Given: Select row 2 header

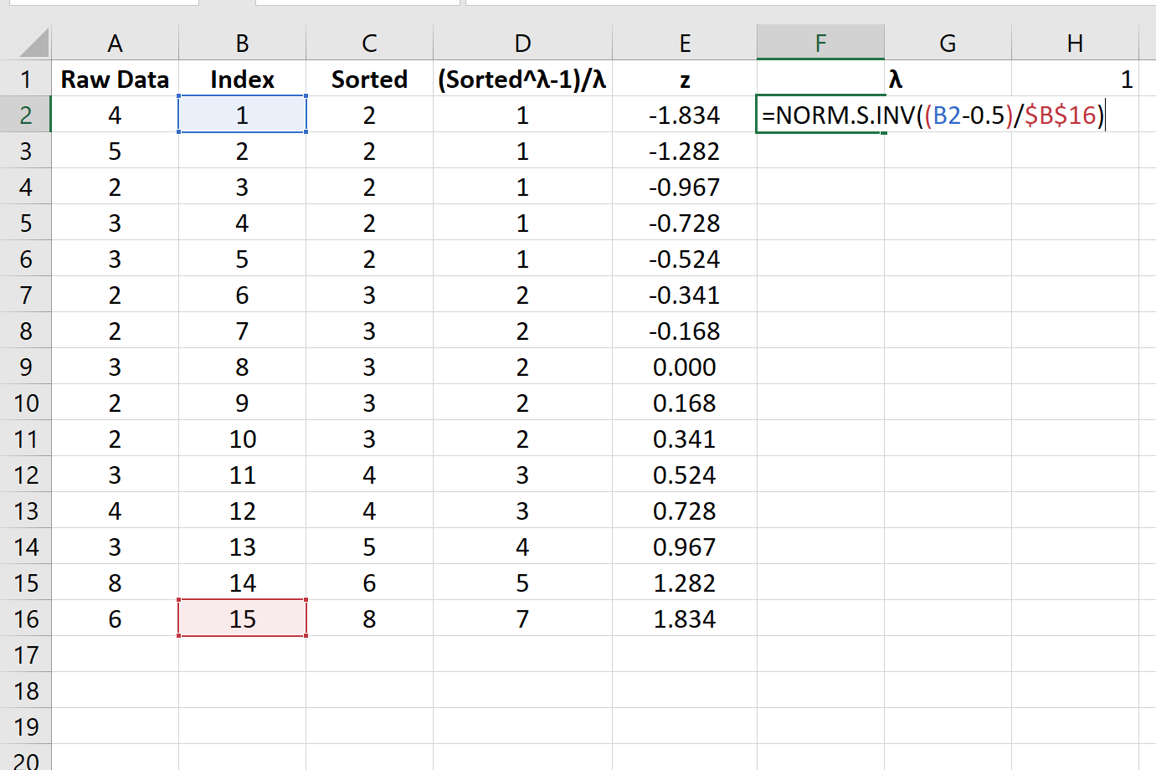Looking at the screenshot, I should 26,115.
